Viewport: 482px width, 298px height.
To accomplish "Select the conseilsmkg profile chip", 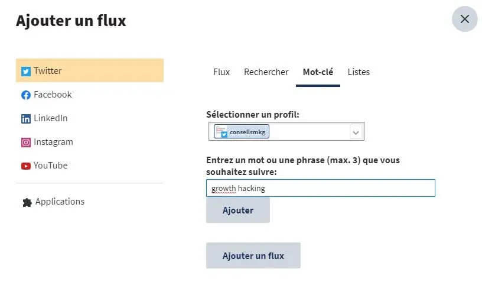I will 242,131.
